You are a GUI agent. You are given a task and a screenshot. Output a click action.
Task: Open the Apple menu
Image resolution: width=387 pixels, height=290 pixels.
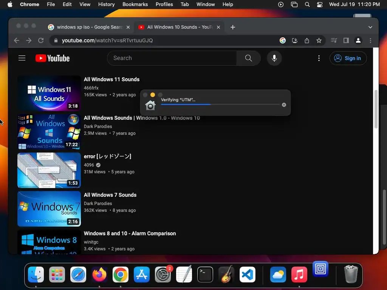click(10, 5)
